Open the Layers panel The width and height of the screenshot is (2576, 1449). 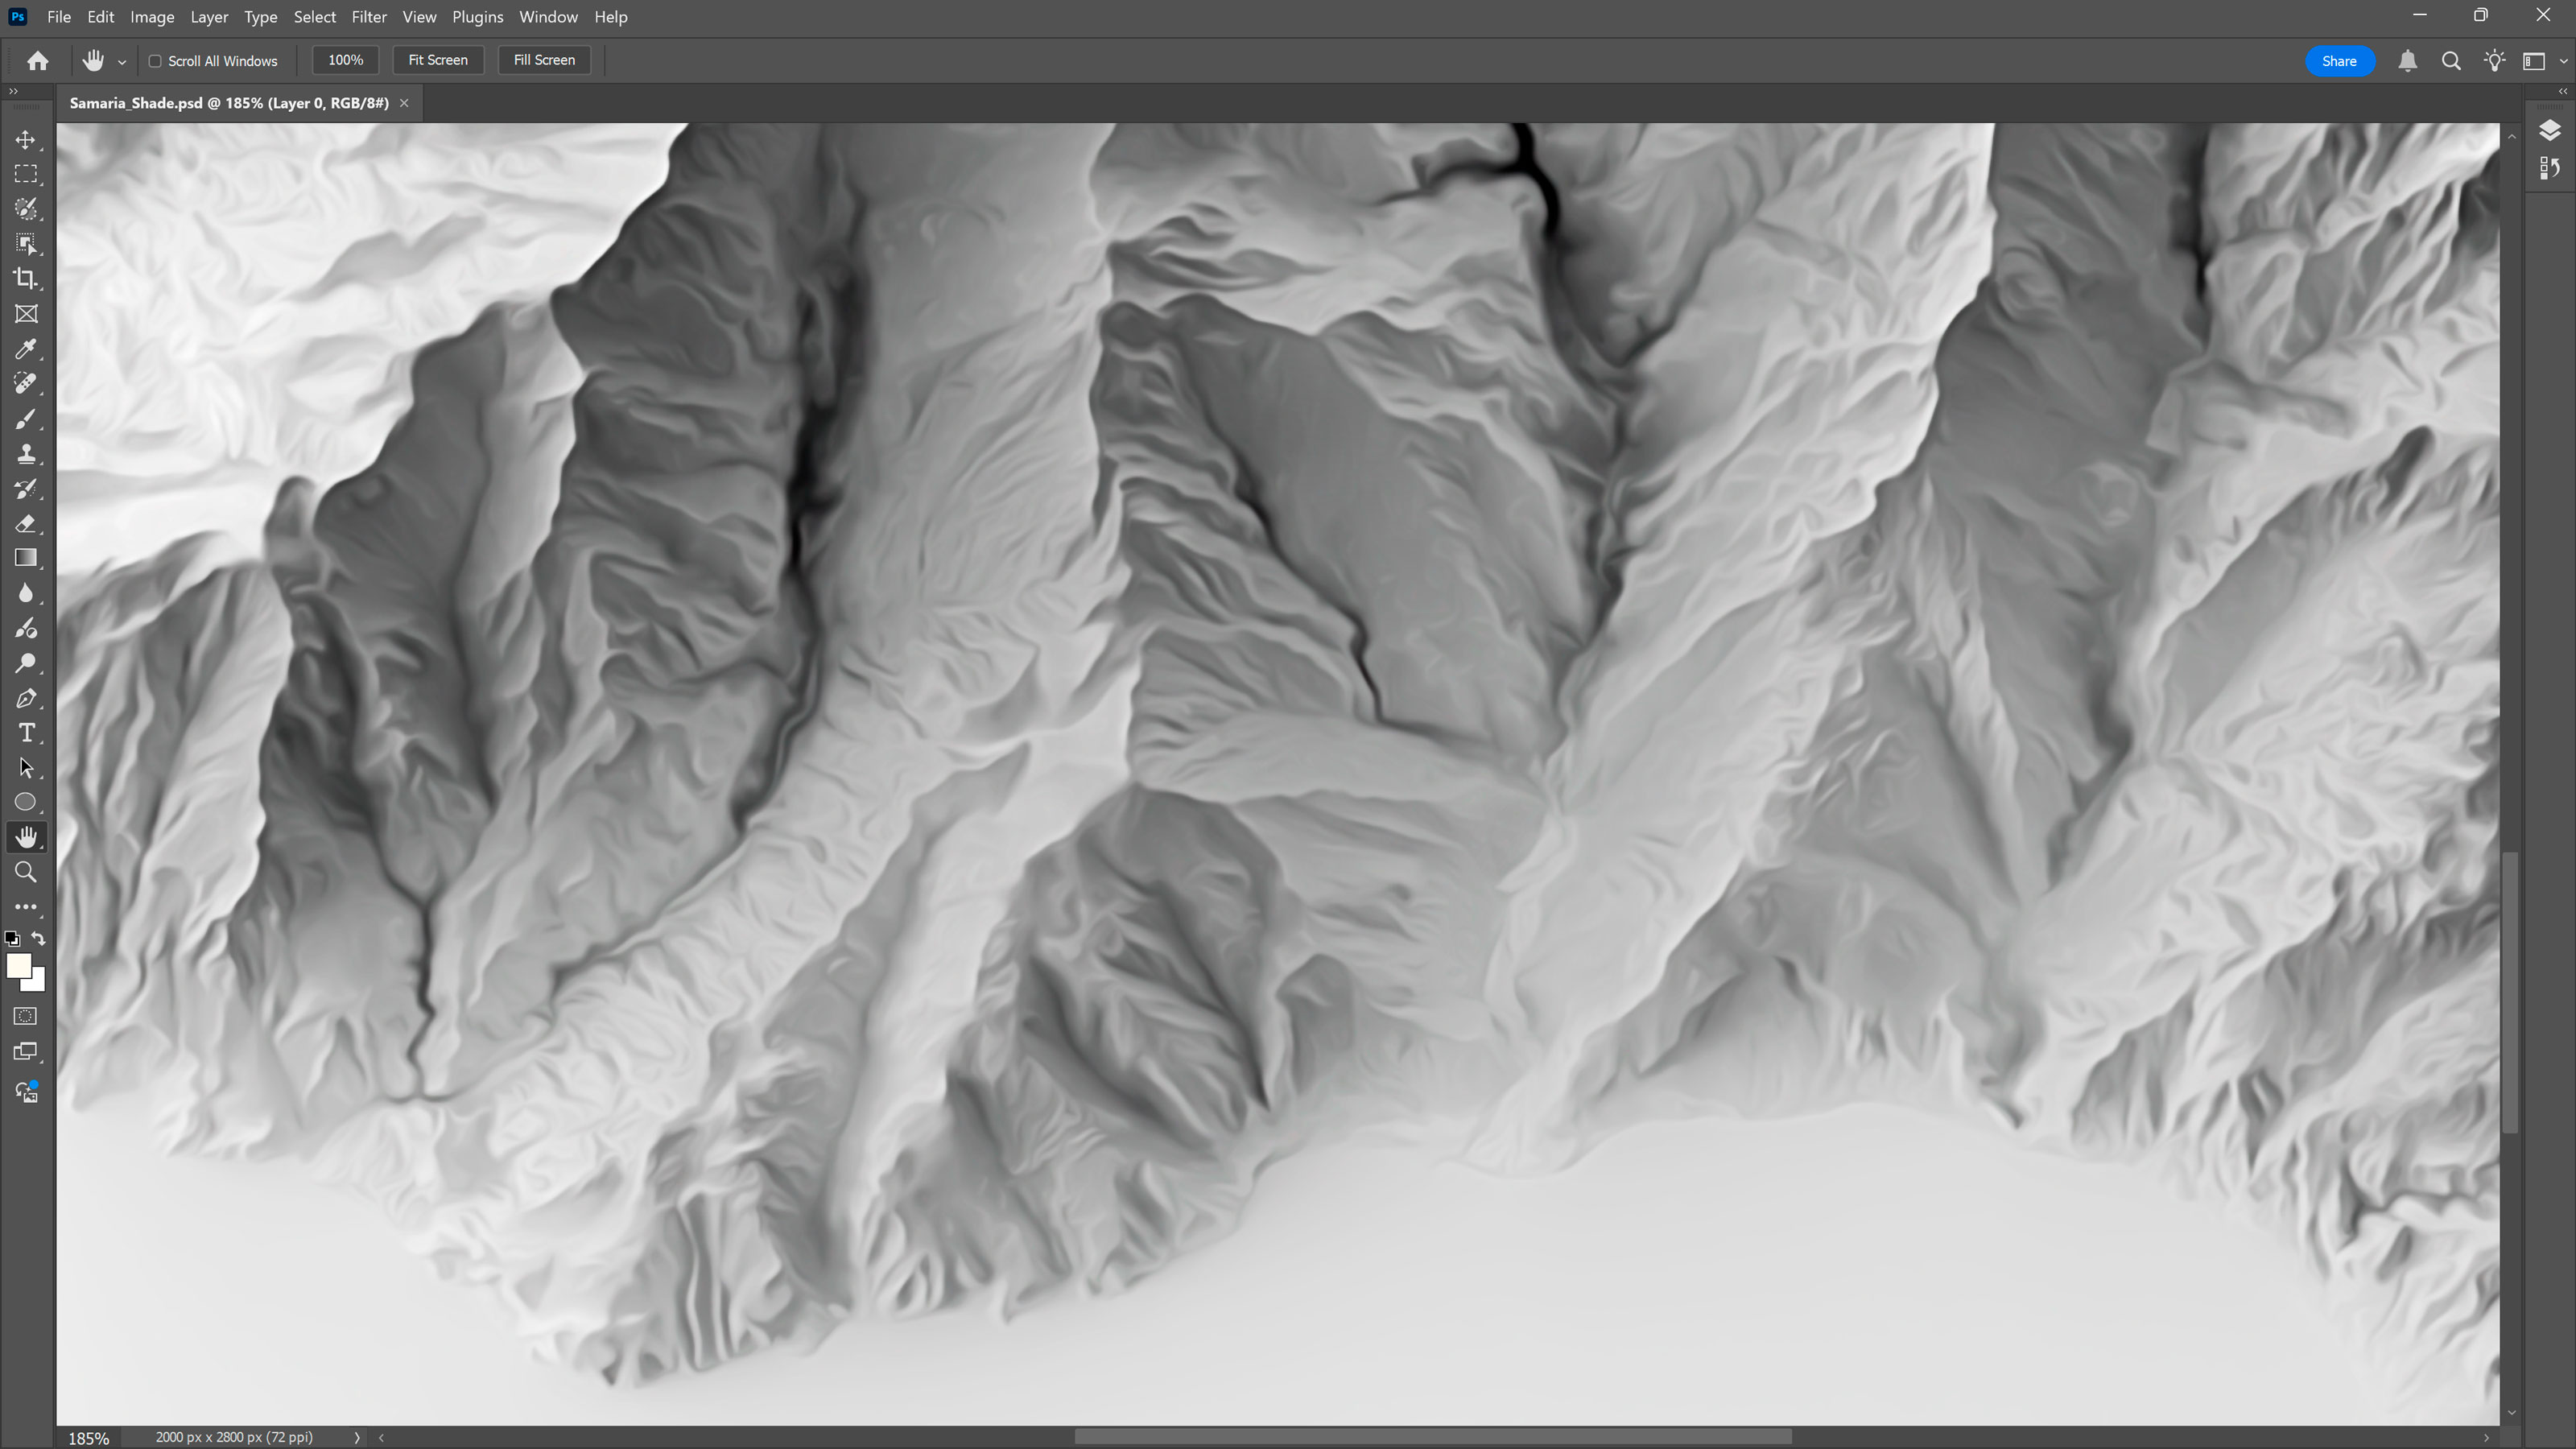2549,130
